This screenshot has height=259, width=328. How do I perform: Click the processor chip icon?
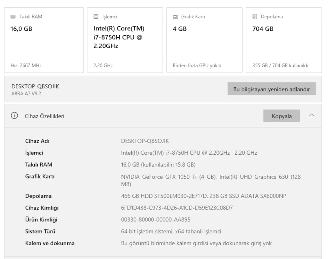(x=96, y=17)
